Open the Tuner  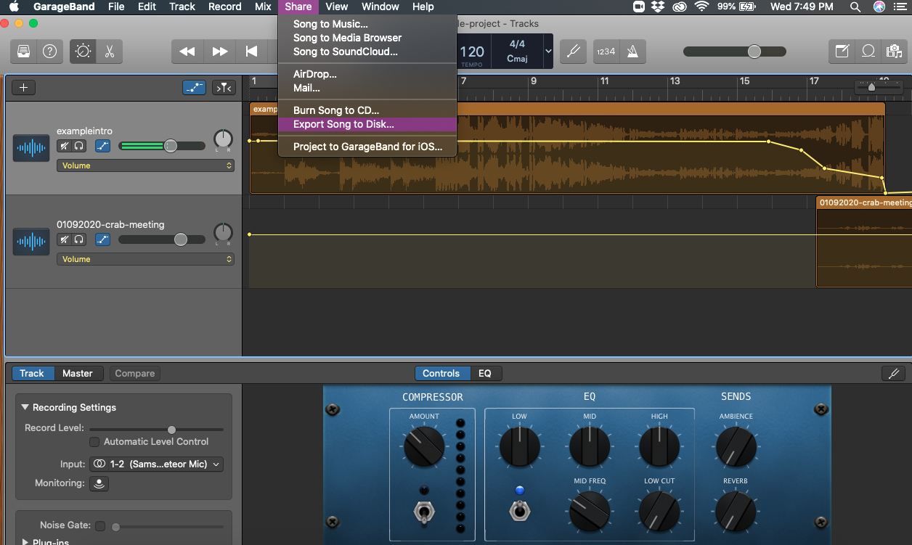coord(573,52)
